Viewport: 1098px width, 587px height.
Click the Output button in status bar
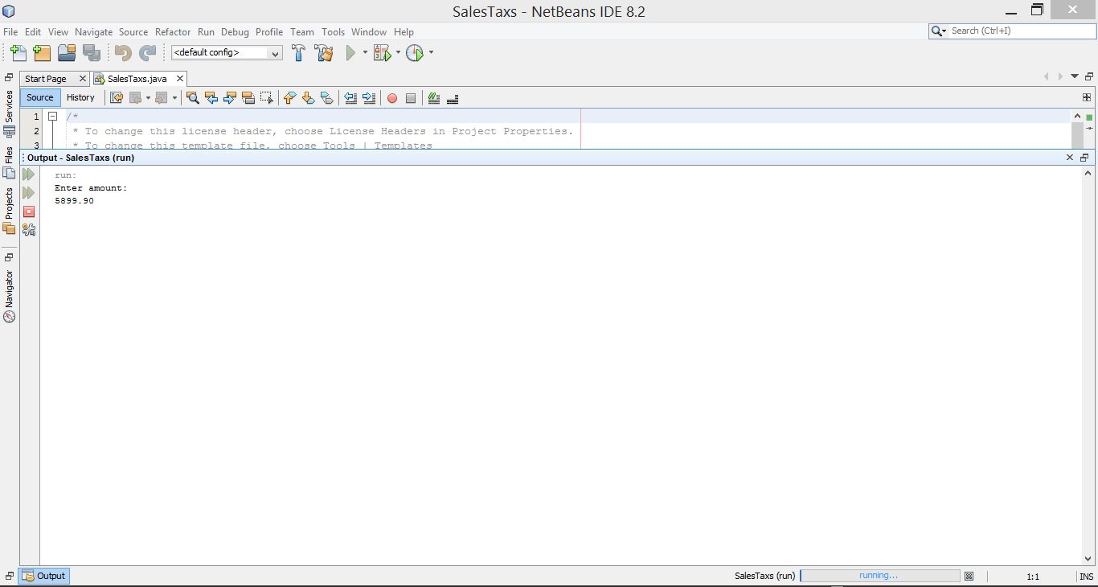tap(44, 576)
